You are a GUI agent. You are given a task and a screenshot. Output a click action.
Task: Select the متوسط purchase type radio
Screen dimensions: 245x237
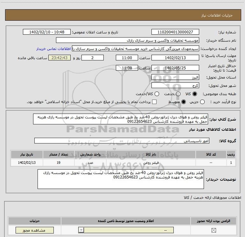point(184,102)
